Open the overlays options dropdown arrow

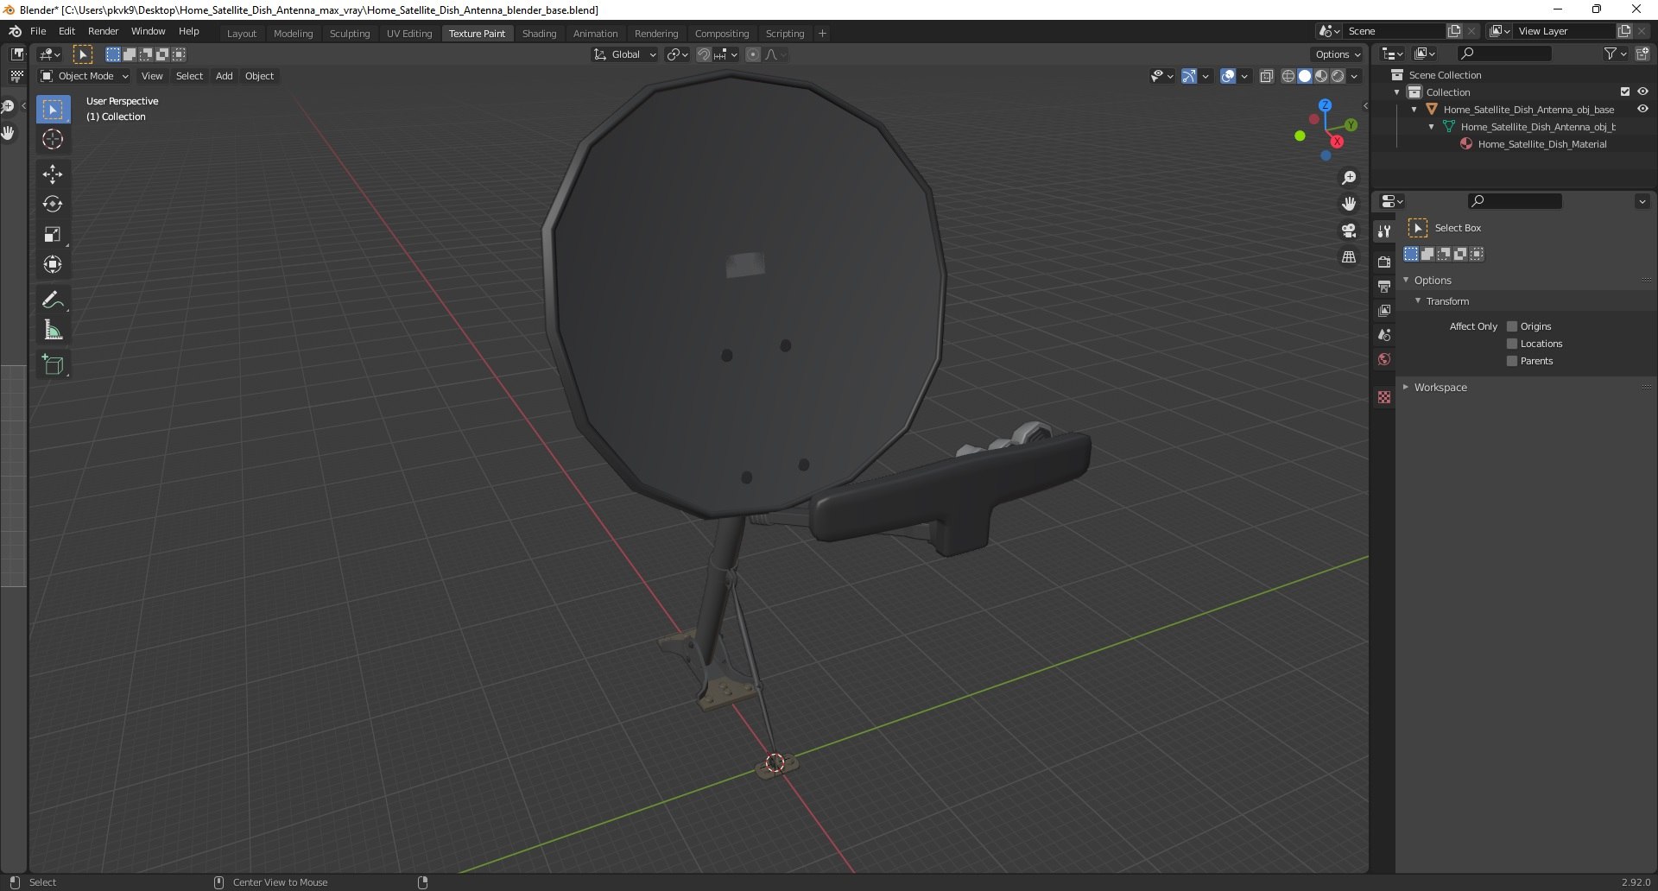[1244, 76]
